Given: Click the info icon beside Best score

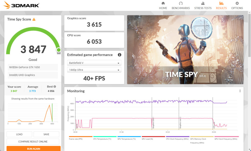Looking at the screenshot, I should [x=55, y=87].
